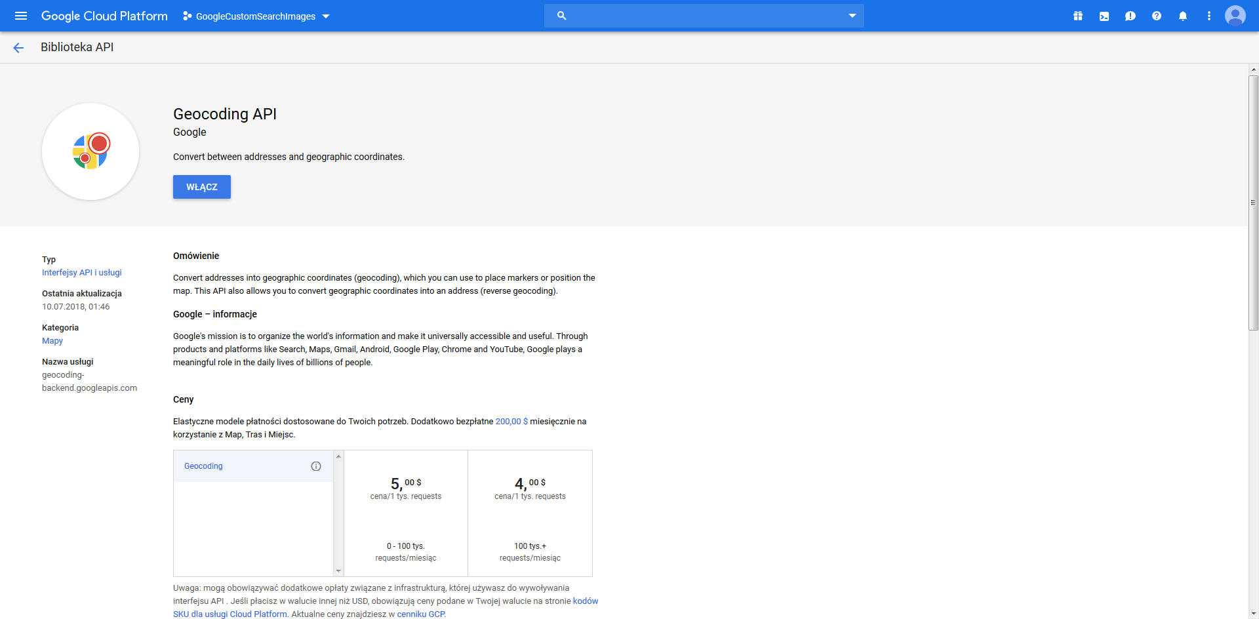Show the notifications bell

click(x=1183, y=16)
